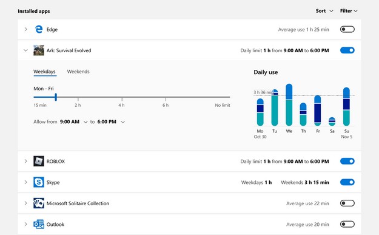Click Wednesday's bar in Daily use chart
Viewport: 379px width, 235px height.
[x=289, y=105]
